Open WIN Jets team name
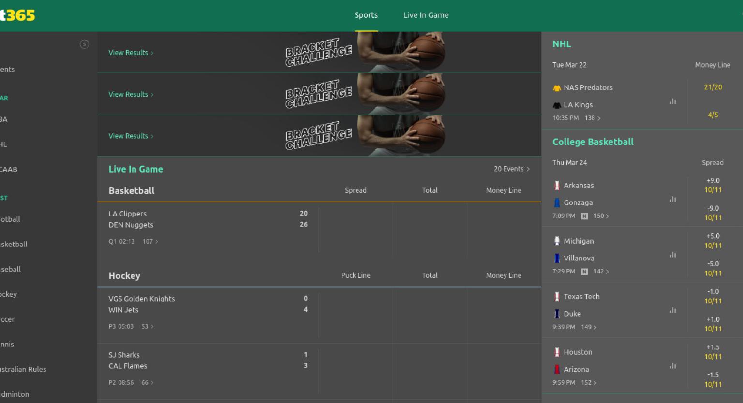 click(123, 310)
